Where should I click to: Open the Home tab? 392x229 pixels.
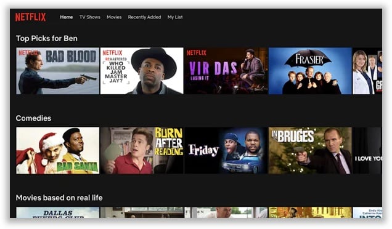66,17
